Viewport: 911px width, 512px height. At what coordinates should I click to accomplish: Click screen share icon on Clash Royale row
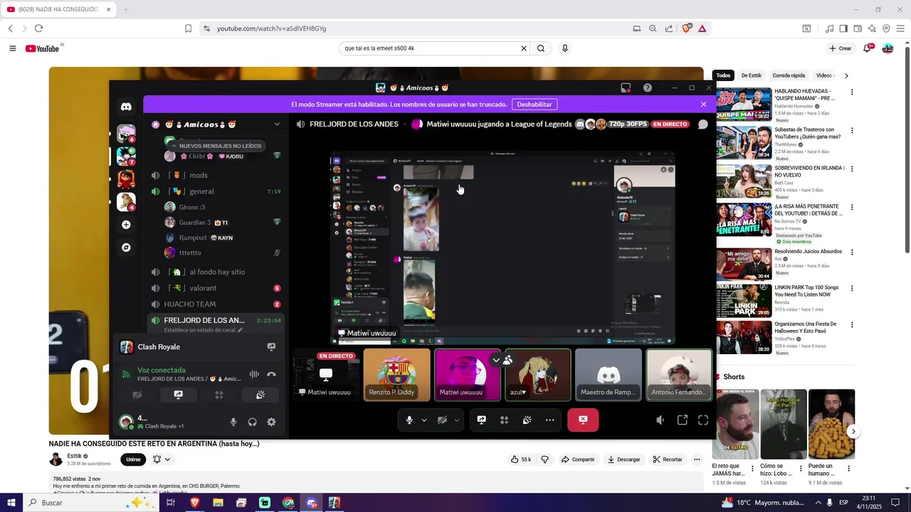(271, 347)
